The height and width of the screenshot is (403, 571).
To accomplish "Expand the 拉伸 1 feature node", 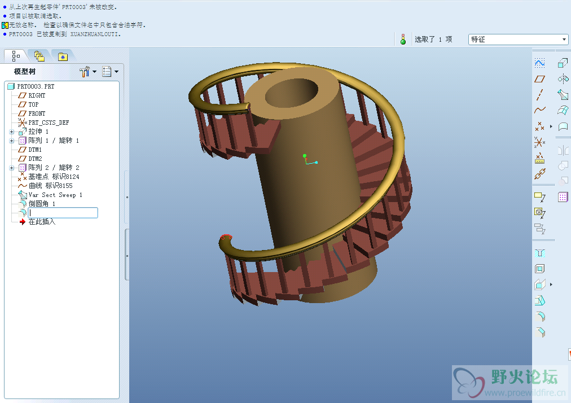I will [x=12, y=132].
